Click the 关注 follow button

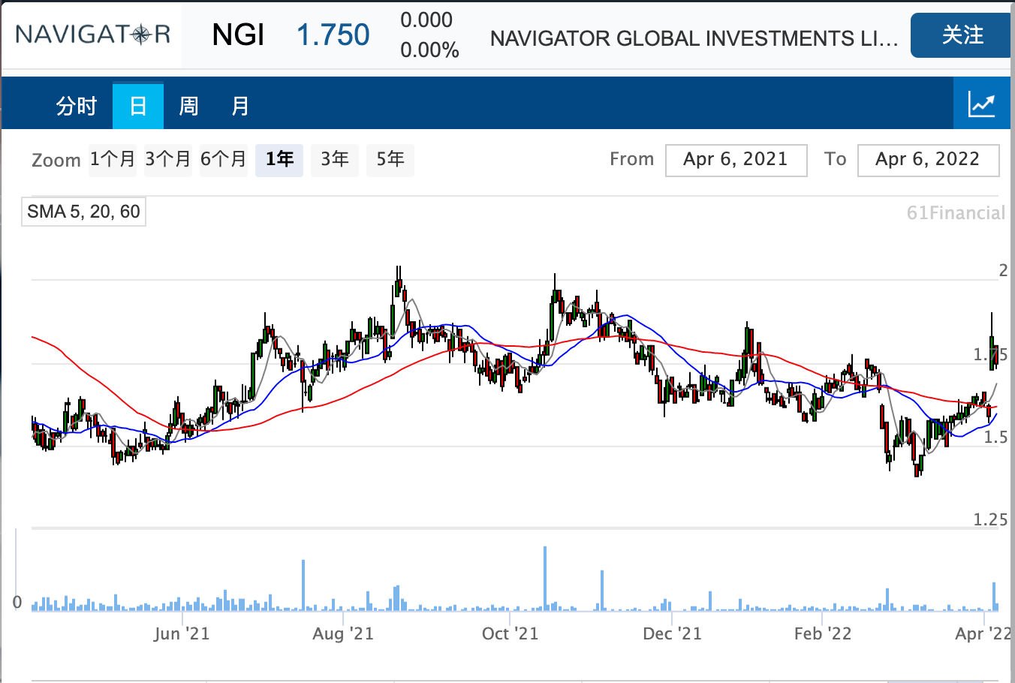(962, 35)
